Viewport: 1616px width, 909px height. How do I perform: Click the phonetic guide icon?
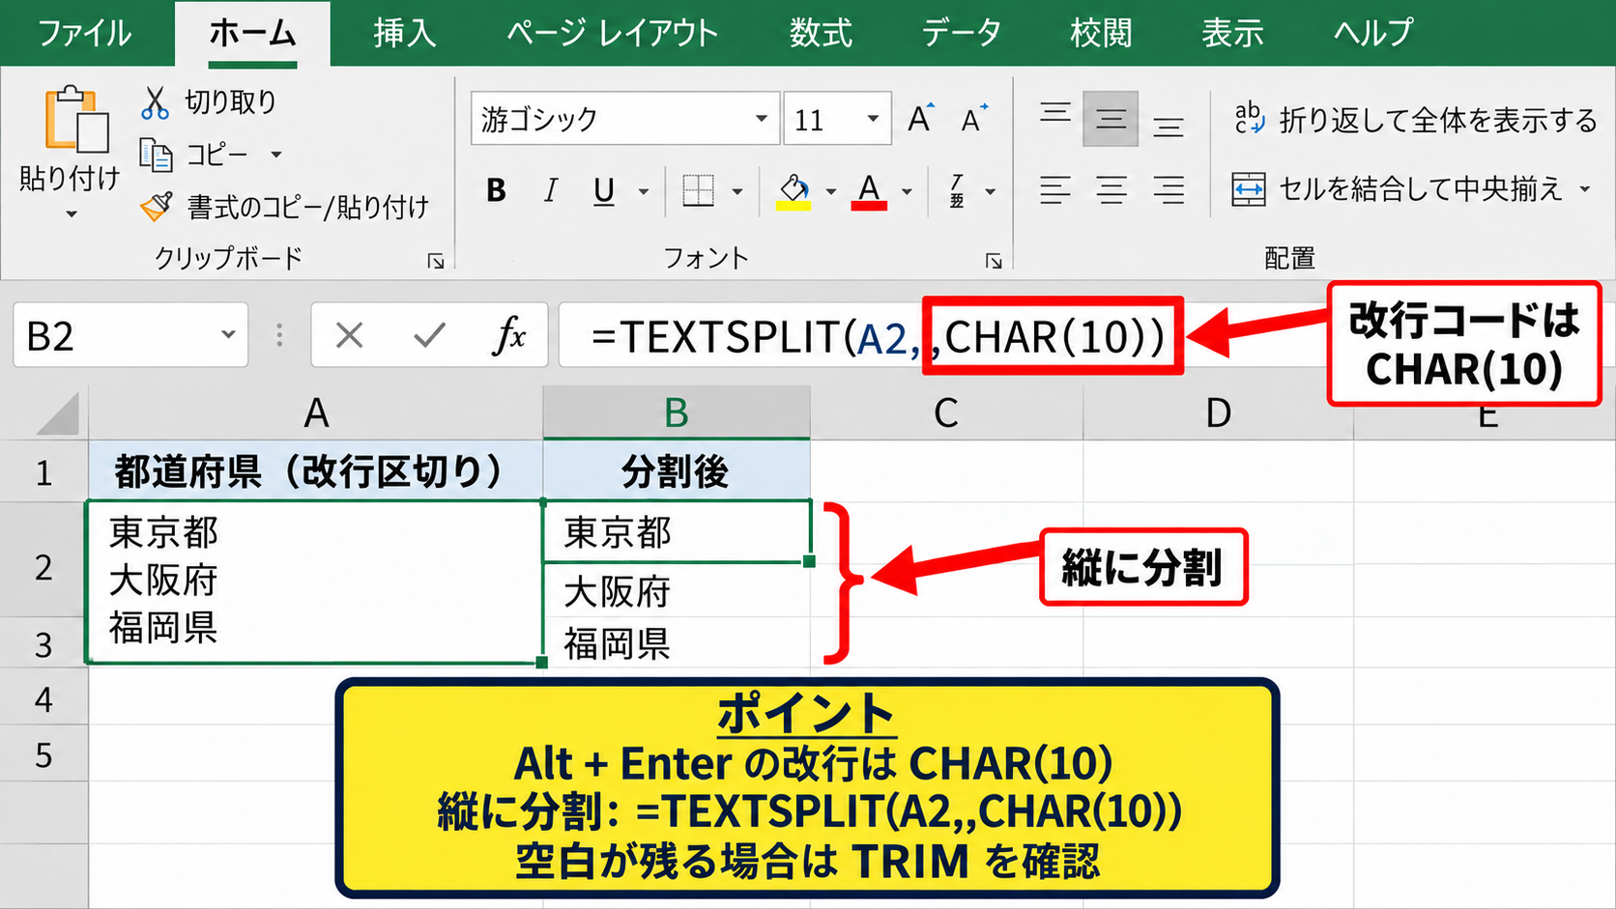pyautogui.click(x=957, y=191)
